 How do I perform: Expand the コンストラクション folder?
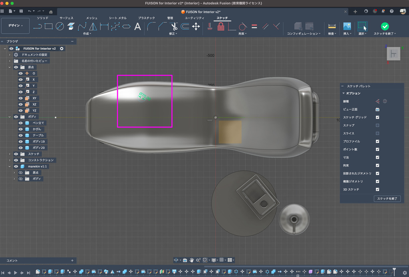pyautogui.click(x=10, y=160)
